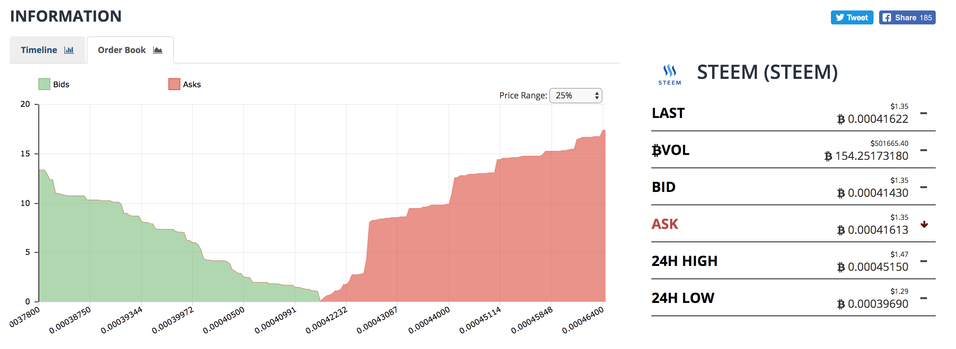Click the Bitcoin symbol next to 0.00041613
This screenshot has width=956, height=349.
coord(841,230)
